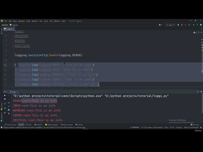Open the Python Packages tool window tab
The image size is (203, 152).
click(x=52, y=125)
